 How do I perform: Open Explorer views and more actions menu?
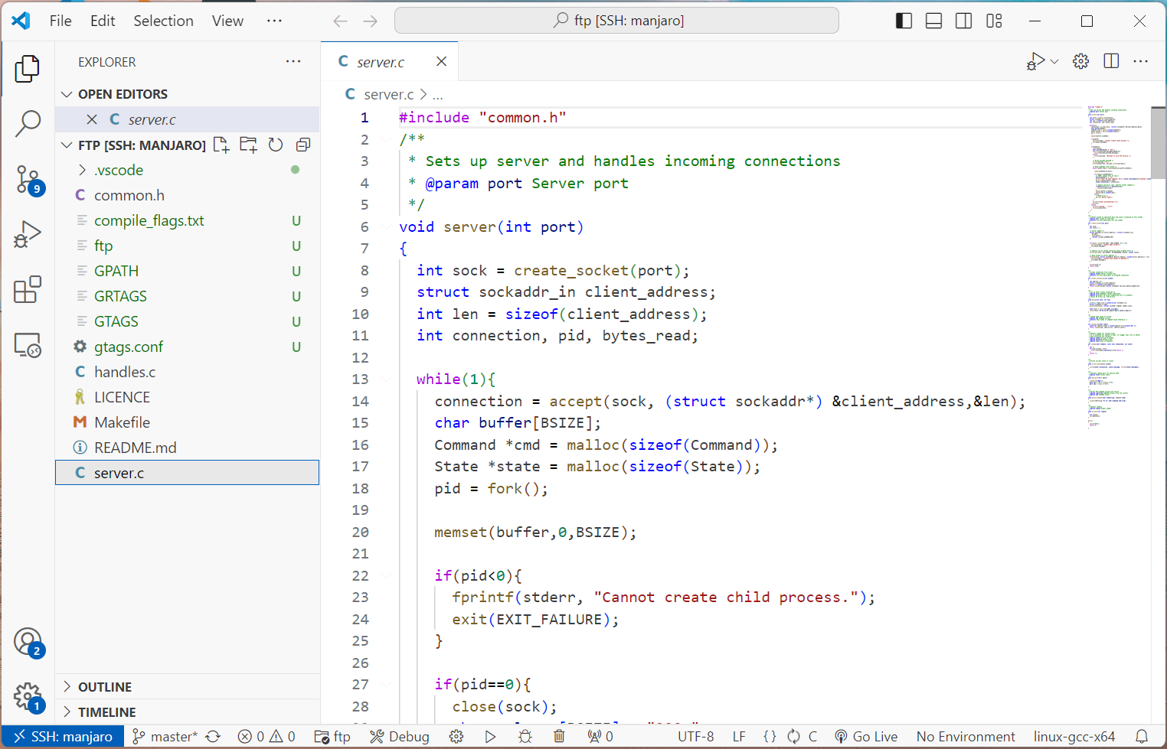tap(293, 61)
